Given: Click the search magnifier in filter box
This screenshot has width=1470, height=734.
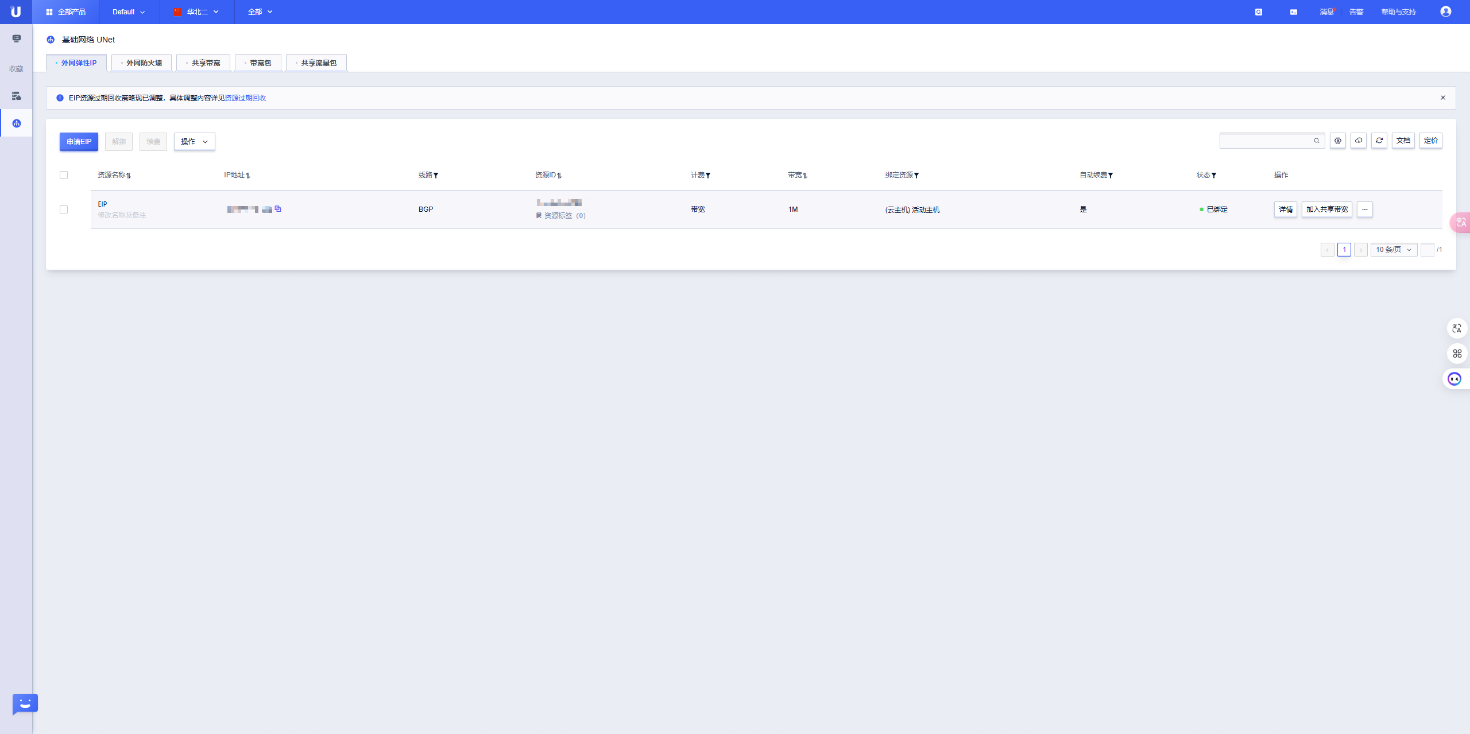Looking at the screenshot, I should tap(1317, 141).
